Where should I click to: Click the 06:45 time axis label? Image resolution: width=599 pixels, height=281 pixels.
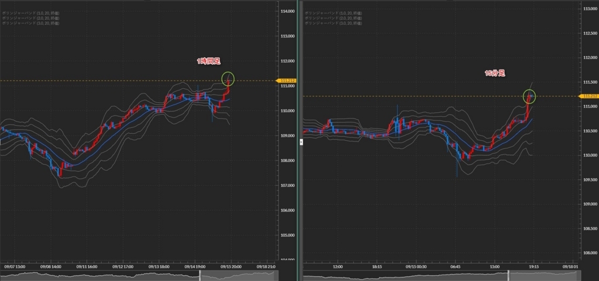point(455,266)
